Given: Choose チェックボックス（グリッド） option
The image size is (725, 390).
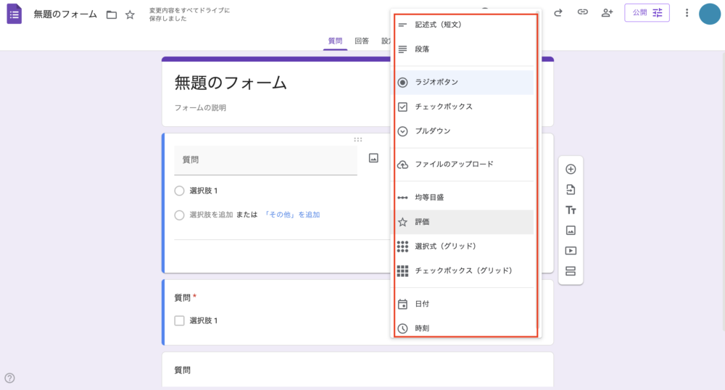Looking at the screenshot, I should (x=464, y=271).
